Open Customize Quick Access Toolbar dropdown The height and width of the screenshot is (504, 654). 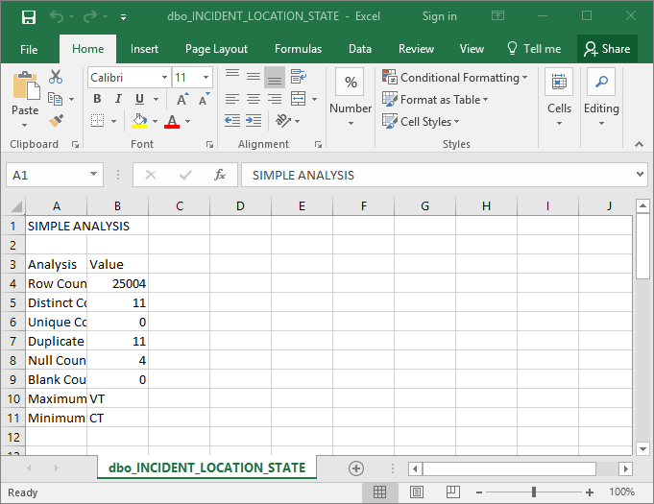point(123,17)
